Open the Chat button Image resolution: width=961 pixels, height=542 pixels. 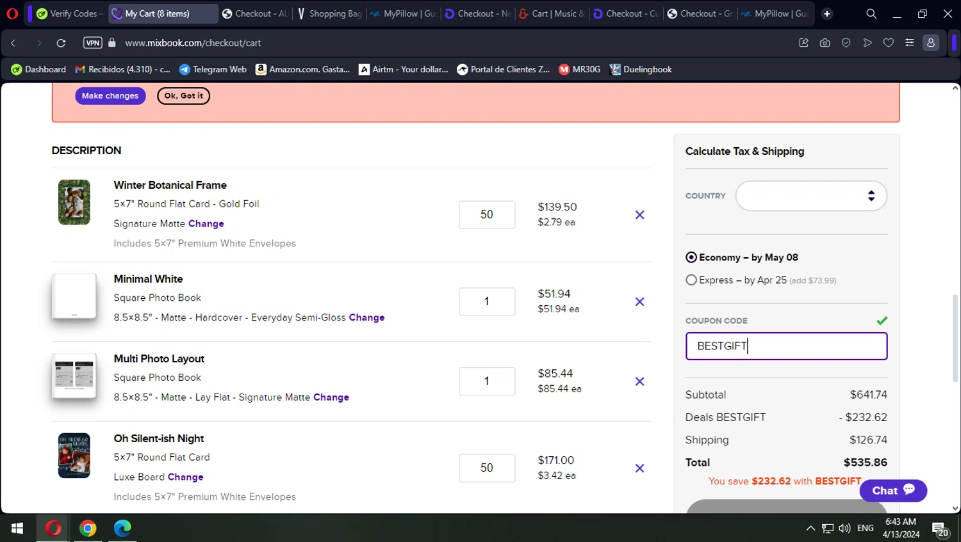coord(893,491)
